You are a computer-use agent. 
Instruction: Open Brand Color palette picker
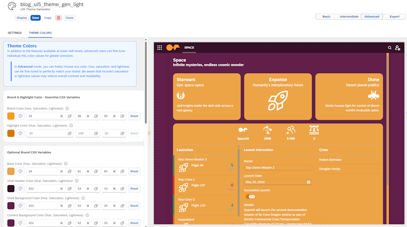click(x=20, y=116)
